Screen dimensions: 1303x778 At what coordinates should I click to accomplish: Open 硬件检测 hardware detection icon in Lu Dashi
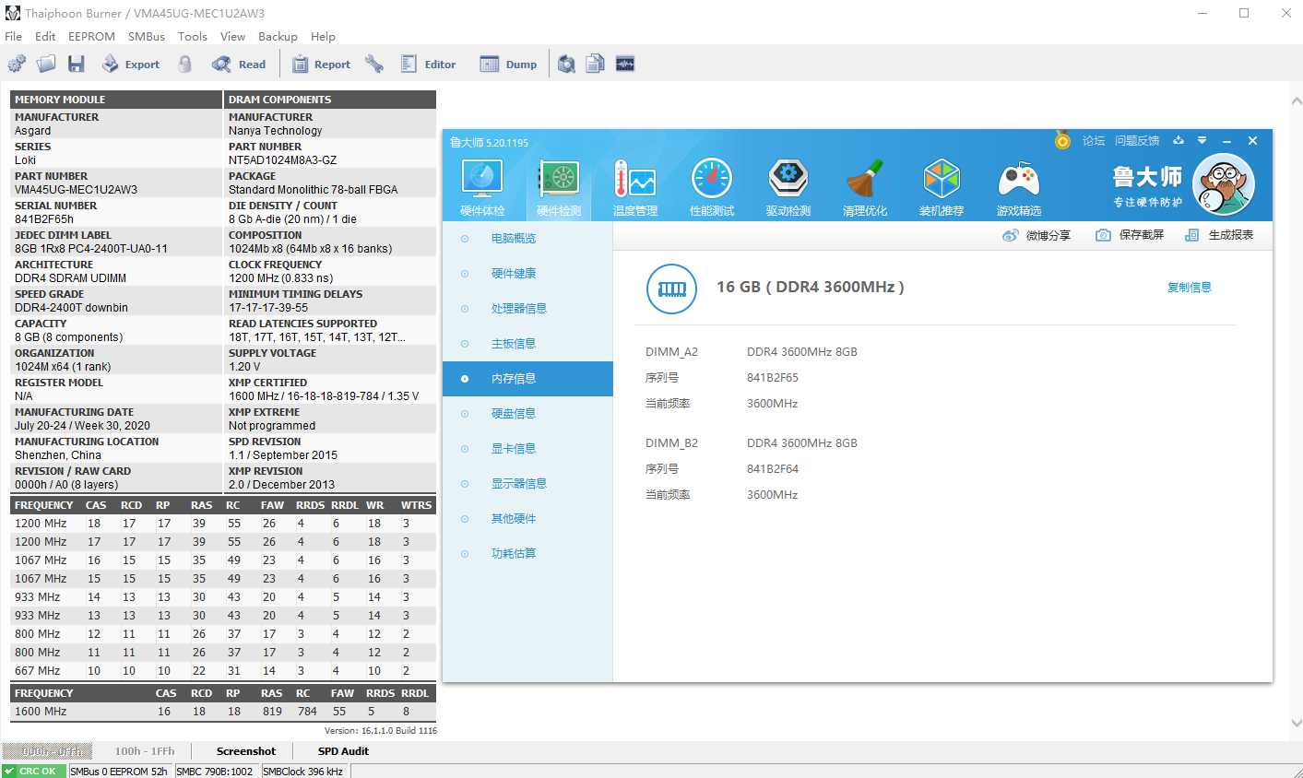(x=559, y=188)
